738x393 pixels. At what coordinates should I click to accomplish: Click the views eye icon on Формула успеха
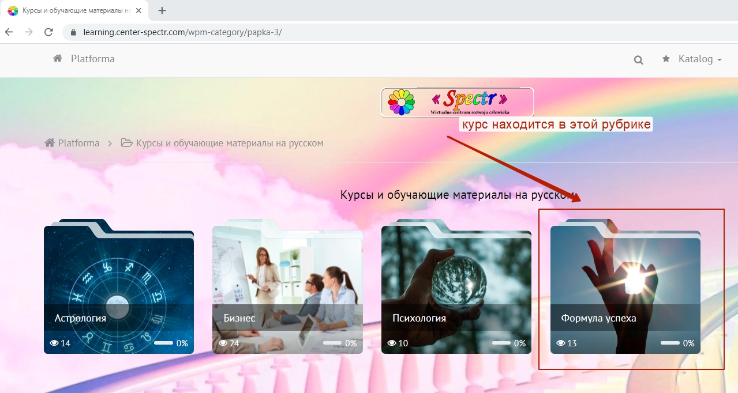pyautogui.click(x=561, y=343)
